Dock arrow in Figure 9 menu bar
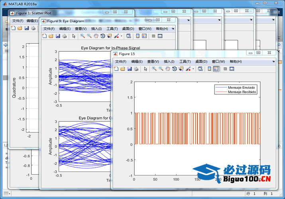 (173, 29)
